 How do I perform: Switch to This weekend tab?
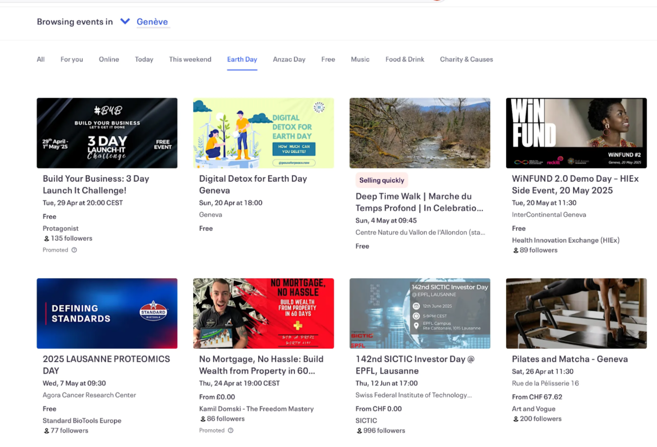tap(190, 59)
